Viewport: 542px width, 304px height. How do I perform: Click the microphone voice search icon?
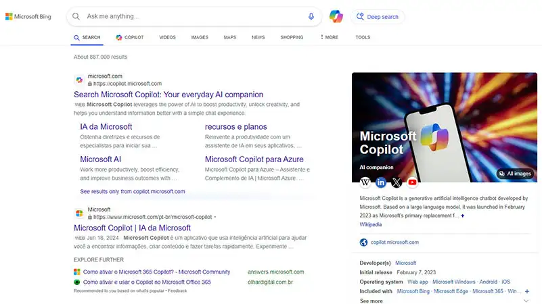coord(311,16)
